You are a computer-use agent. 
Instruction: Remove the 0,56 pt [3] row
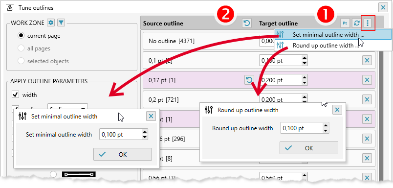click(x=367, y=178)
